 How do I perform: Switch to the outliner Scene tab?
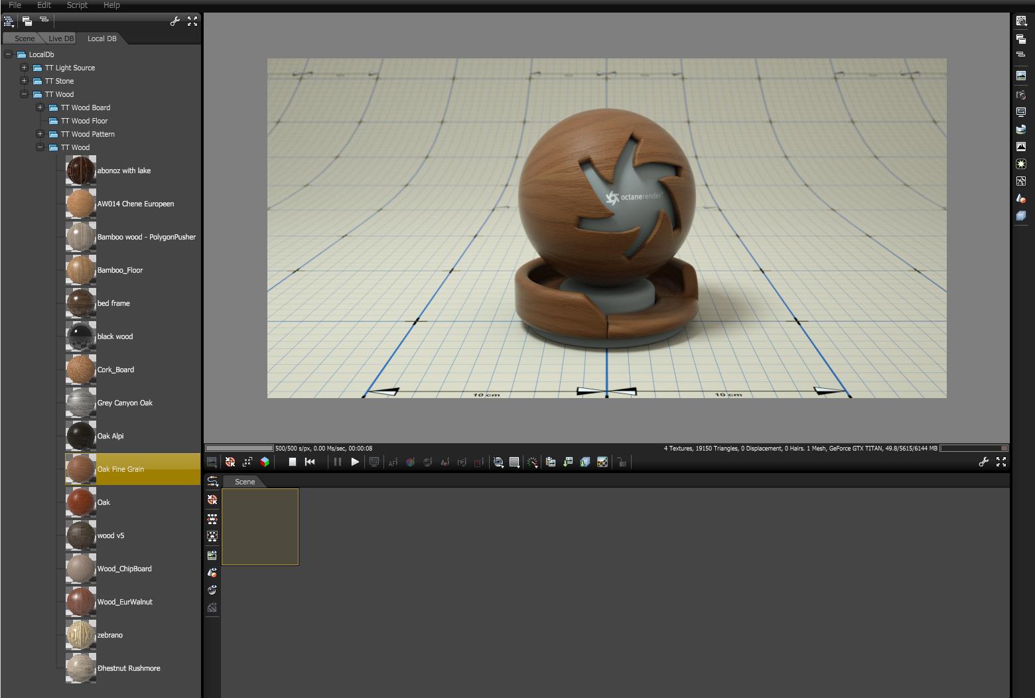(x=25, y=38)
